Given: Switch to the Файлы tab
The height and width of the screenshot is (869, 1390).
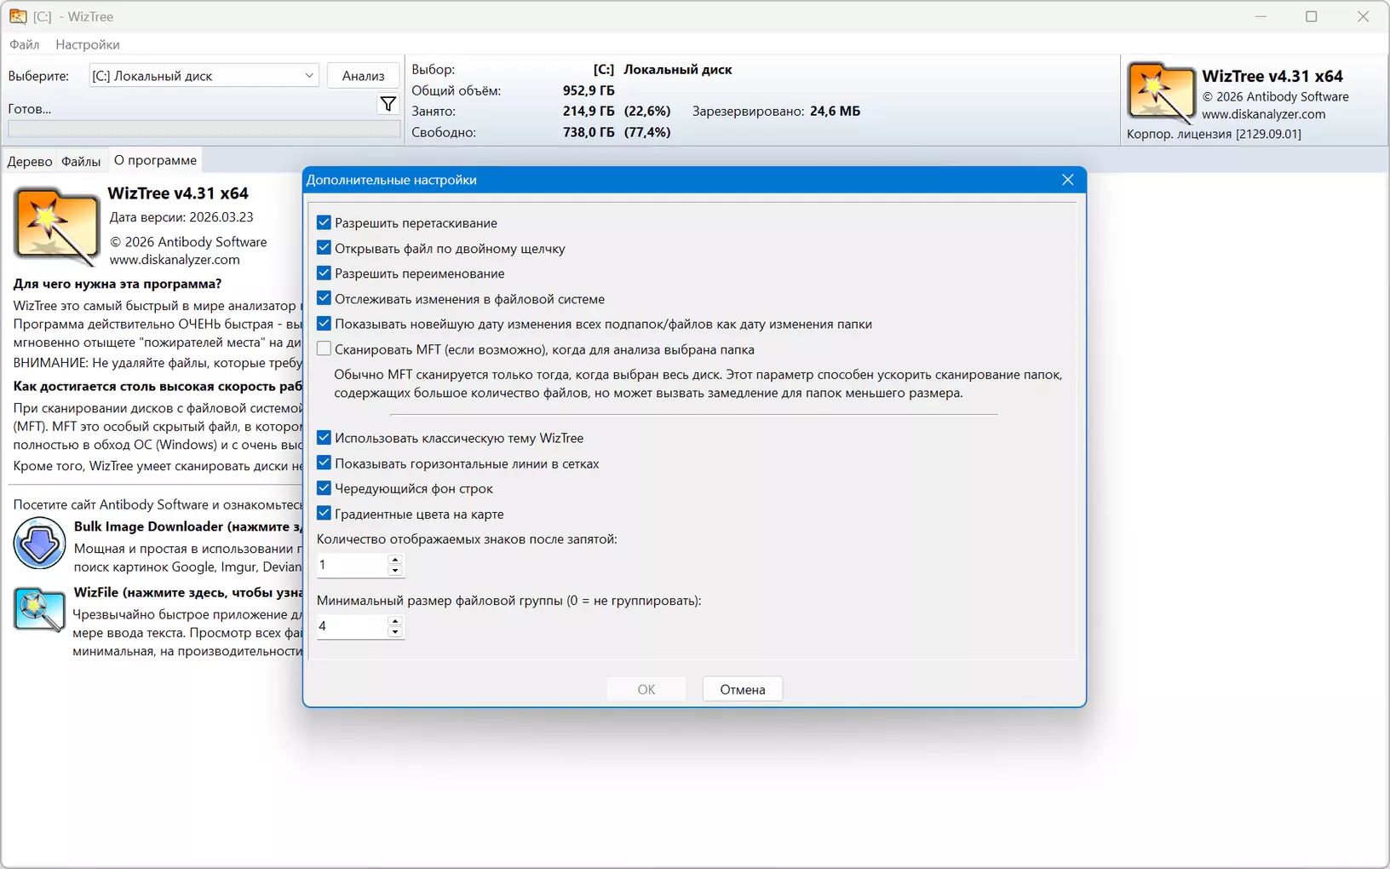Looking at the screenshot, I should [81, 161].
